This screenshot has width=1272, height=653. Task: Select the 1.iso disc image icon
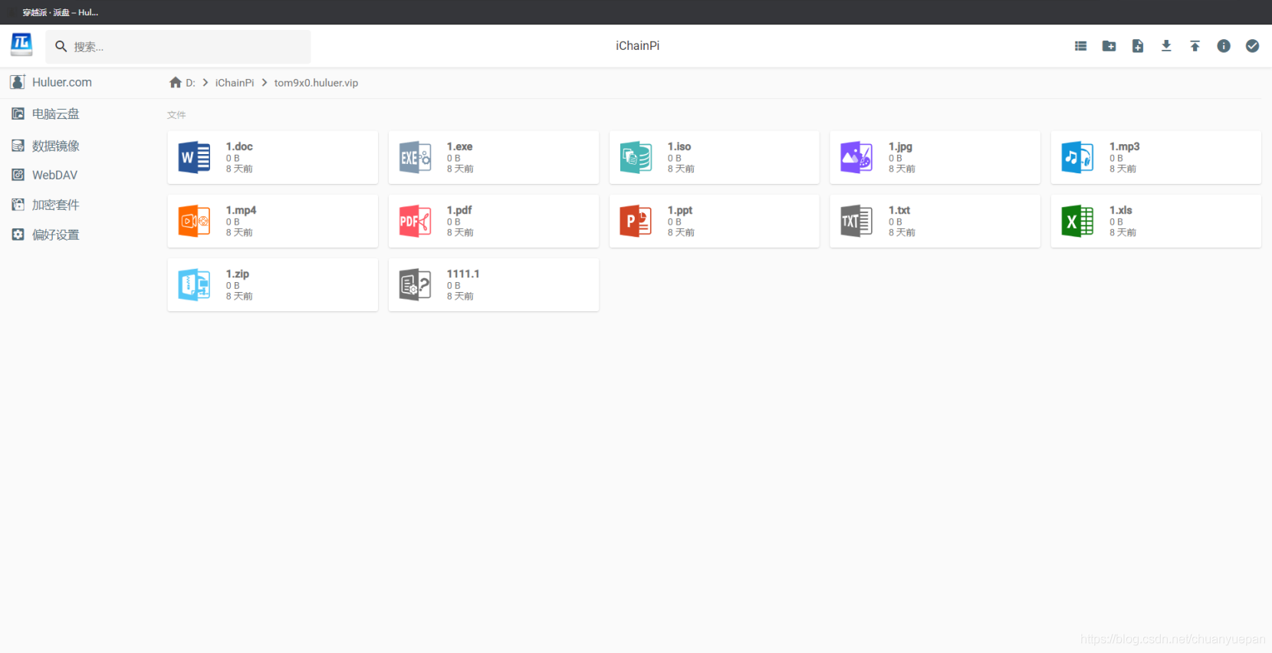coord(636,157)
